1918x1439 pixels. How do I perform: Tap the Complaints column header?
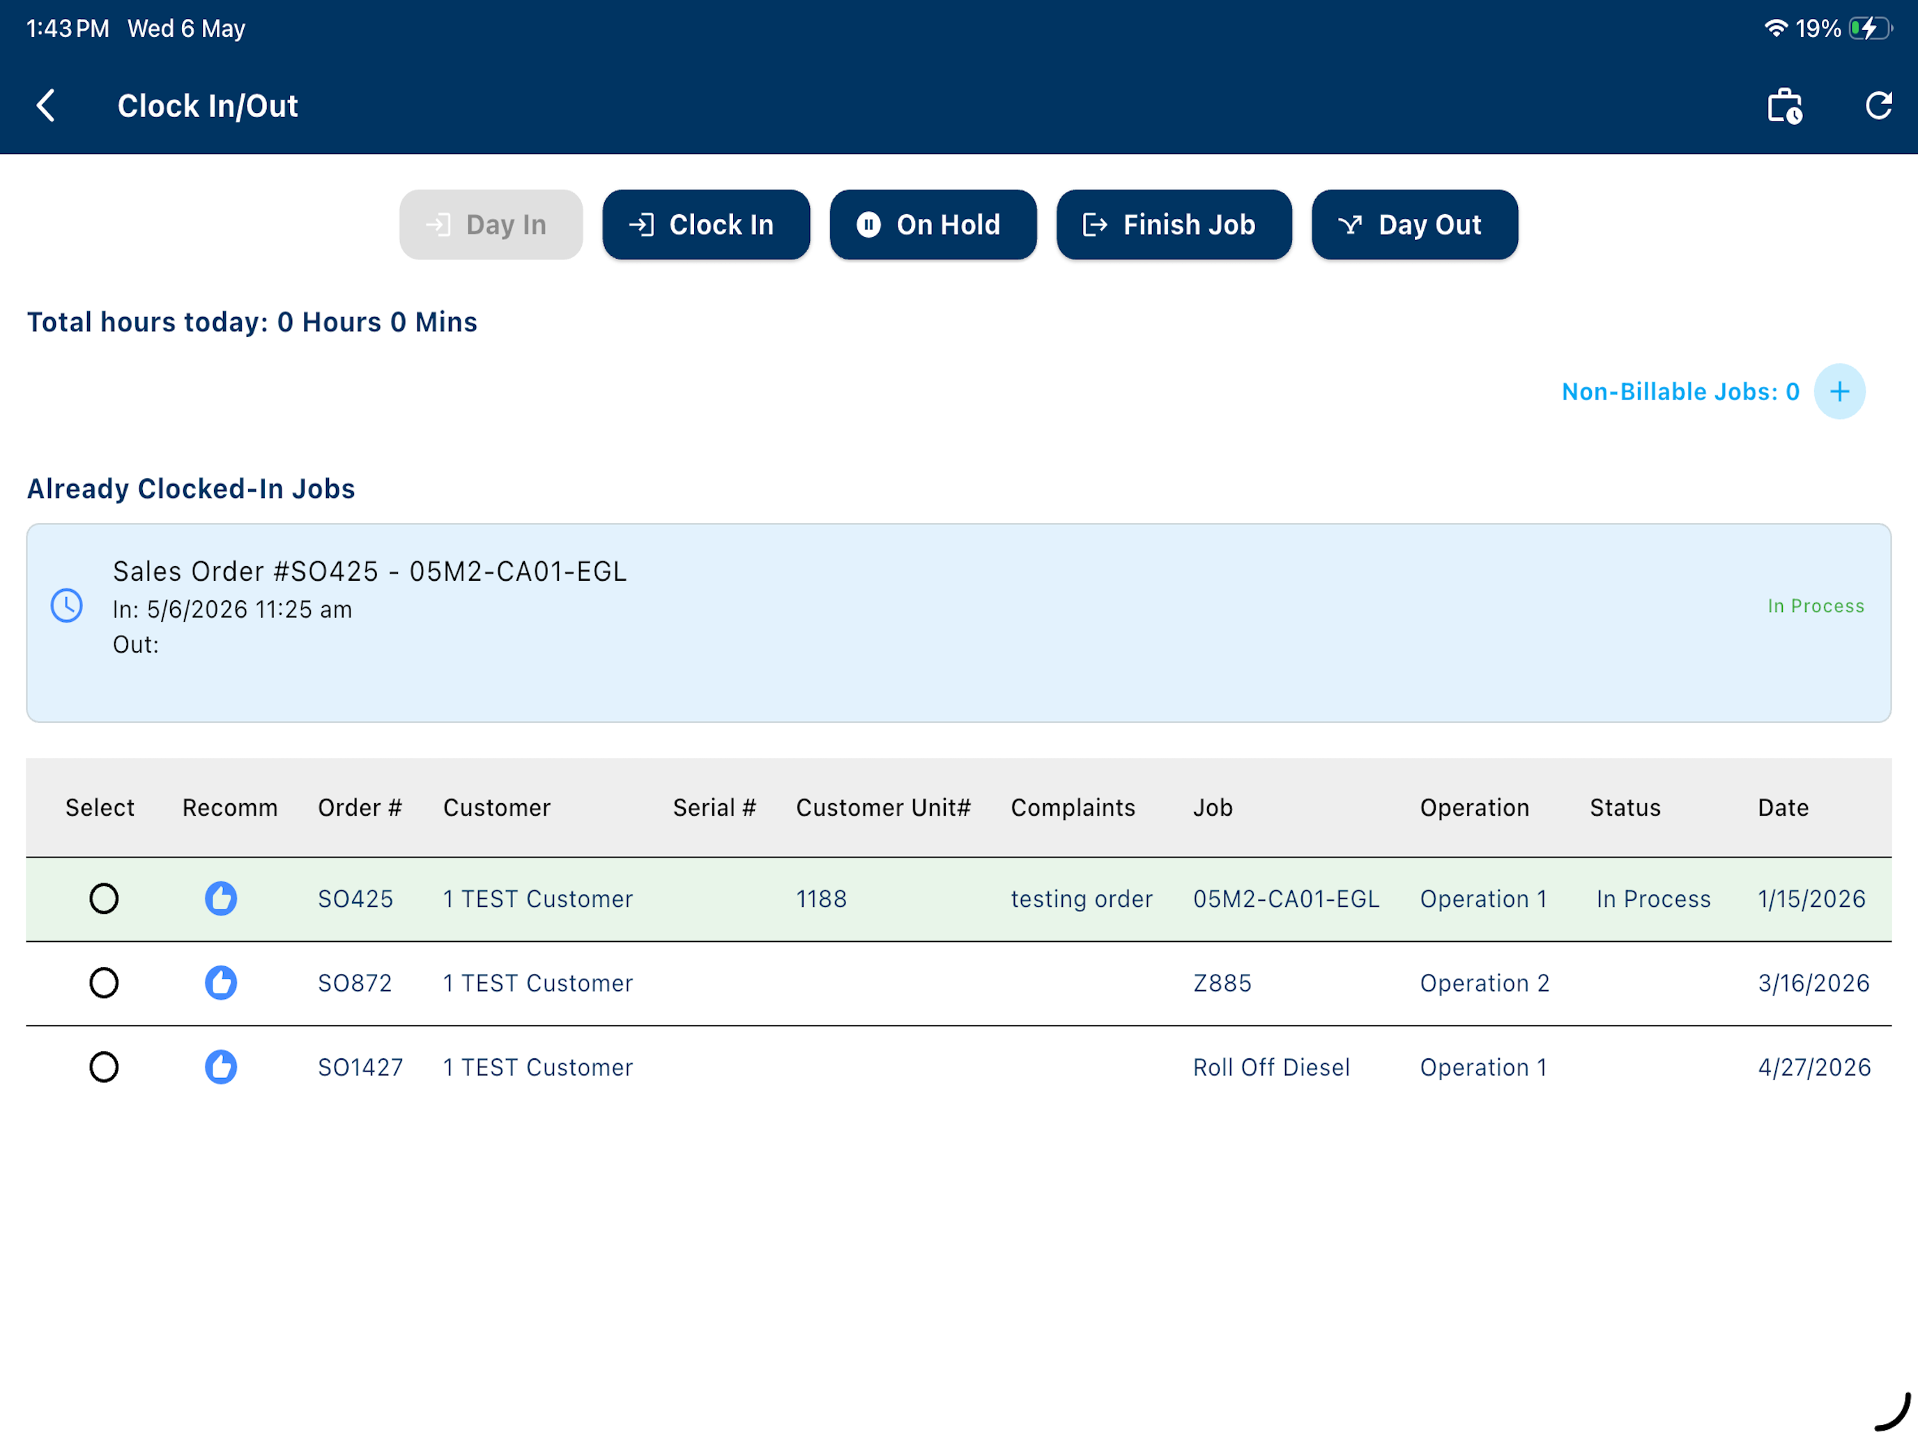[x=1073, y=807]
